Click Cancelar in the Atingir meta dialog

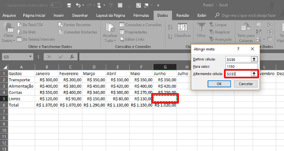pyautogui.click(x=246, y=84)
